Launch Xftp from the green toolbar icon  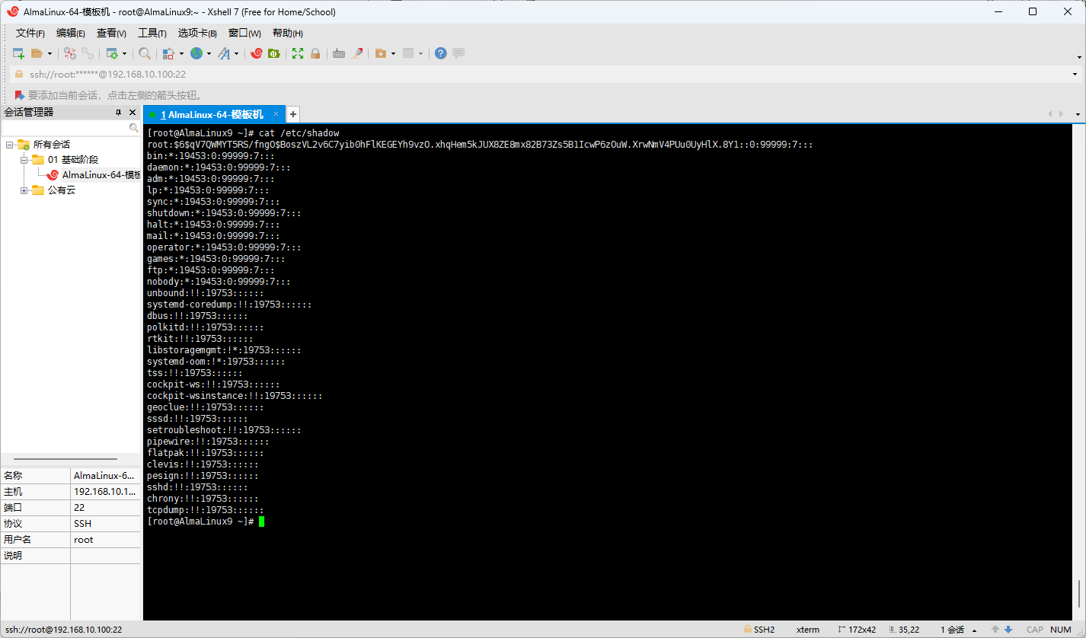[x=273, y=53]
